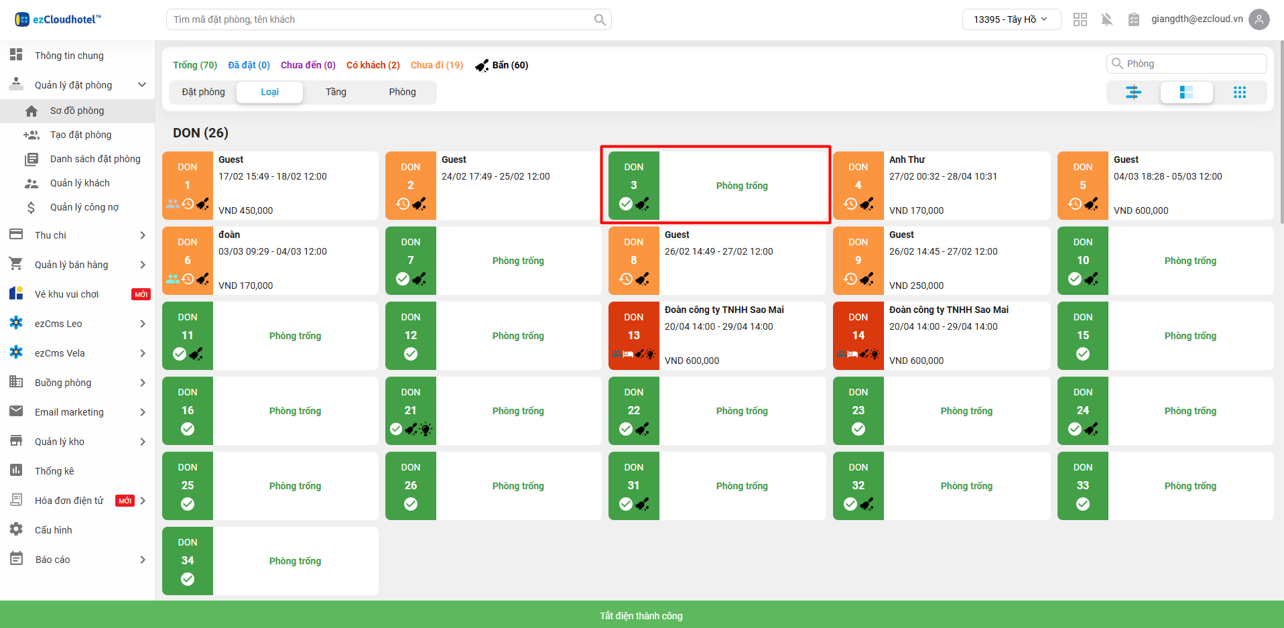Screen dimensions: 1284x628
Task: Switch to the small grid view layout
Action: point(1239,92)
